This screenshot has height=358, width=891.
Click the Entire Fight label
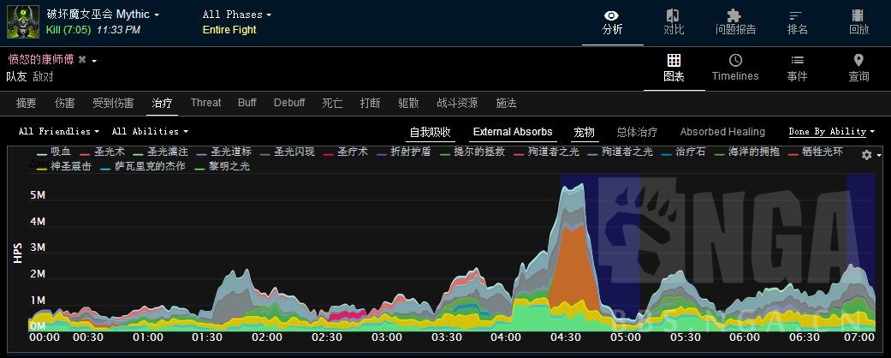tap(229, 30)
